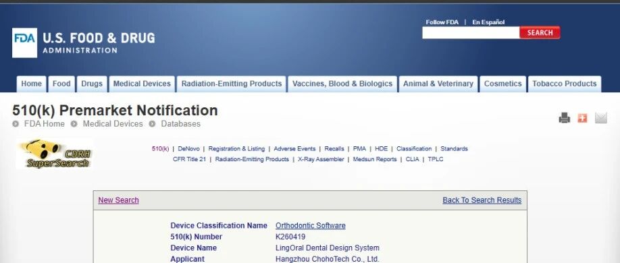This screenshot has height=263, width=620.
Task: Open Registration & Listing link
Action: pos(236,149)
